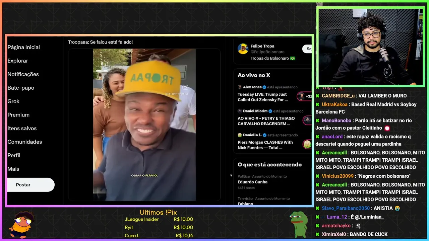The height and width of the screenshot is (241, 429).
Task: Go to Explorar in the sidebar
Action: click(x=18, y=61)
